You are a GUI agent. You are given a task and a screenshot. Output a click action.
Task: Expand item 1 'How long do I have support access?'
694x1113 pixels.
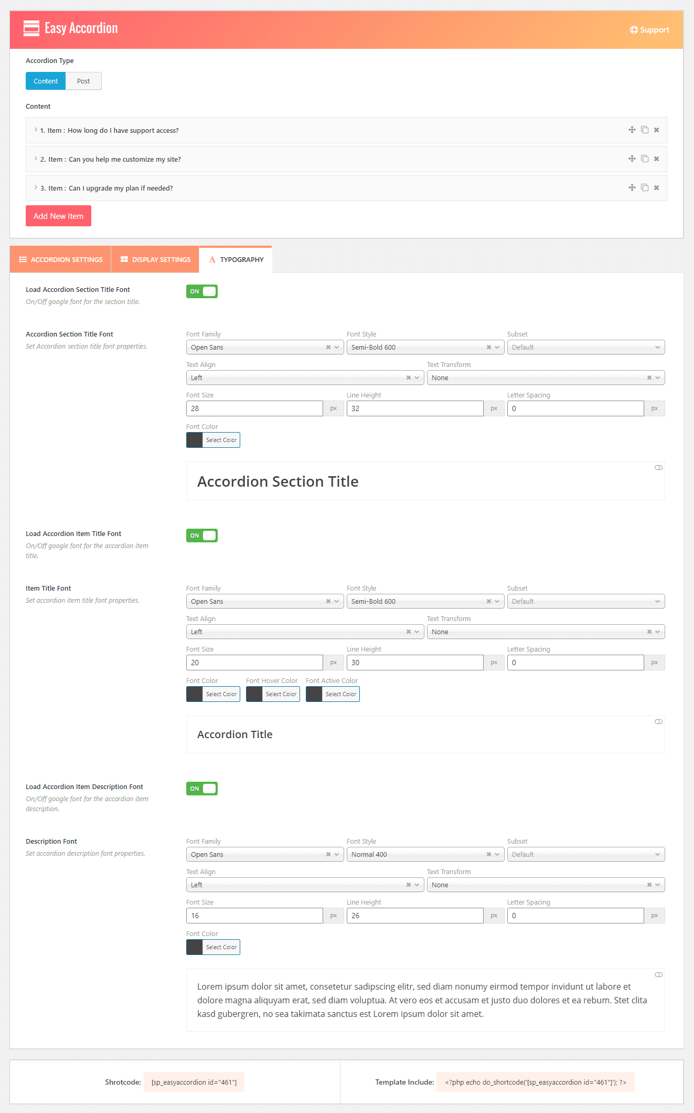[x=346, y=130]
